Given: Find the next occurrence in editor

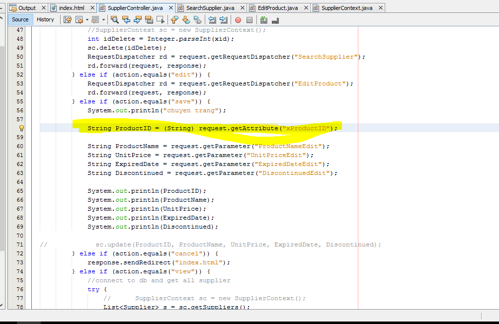Looking at the screenshot, I should (x=138, y=20).
